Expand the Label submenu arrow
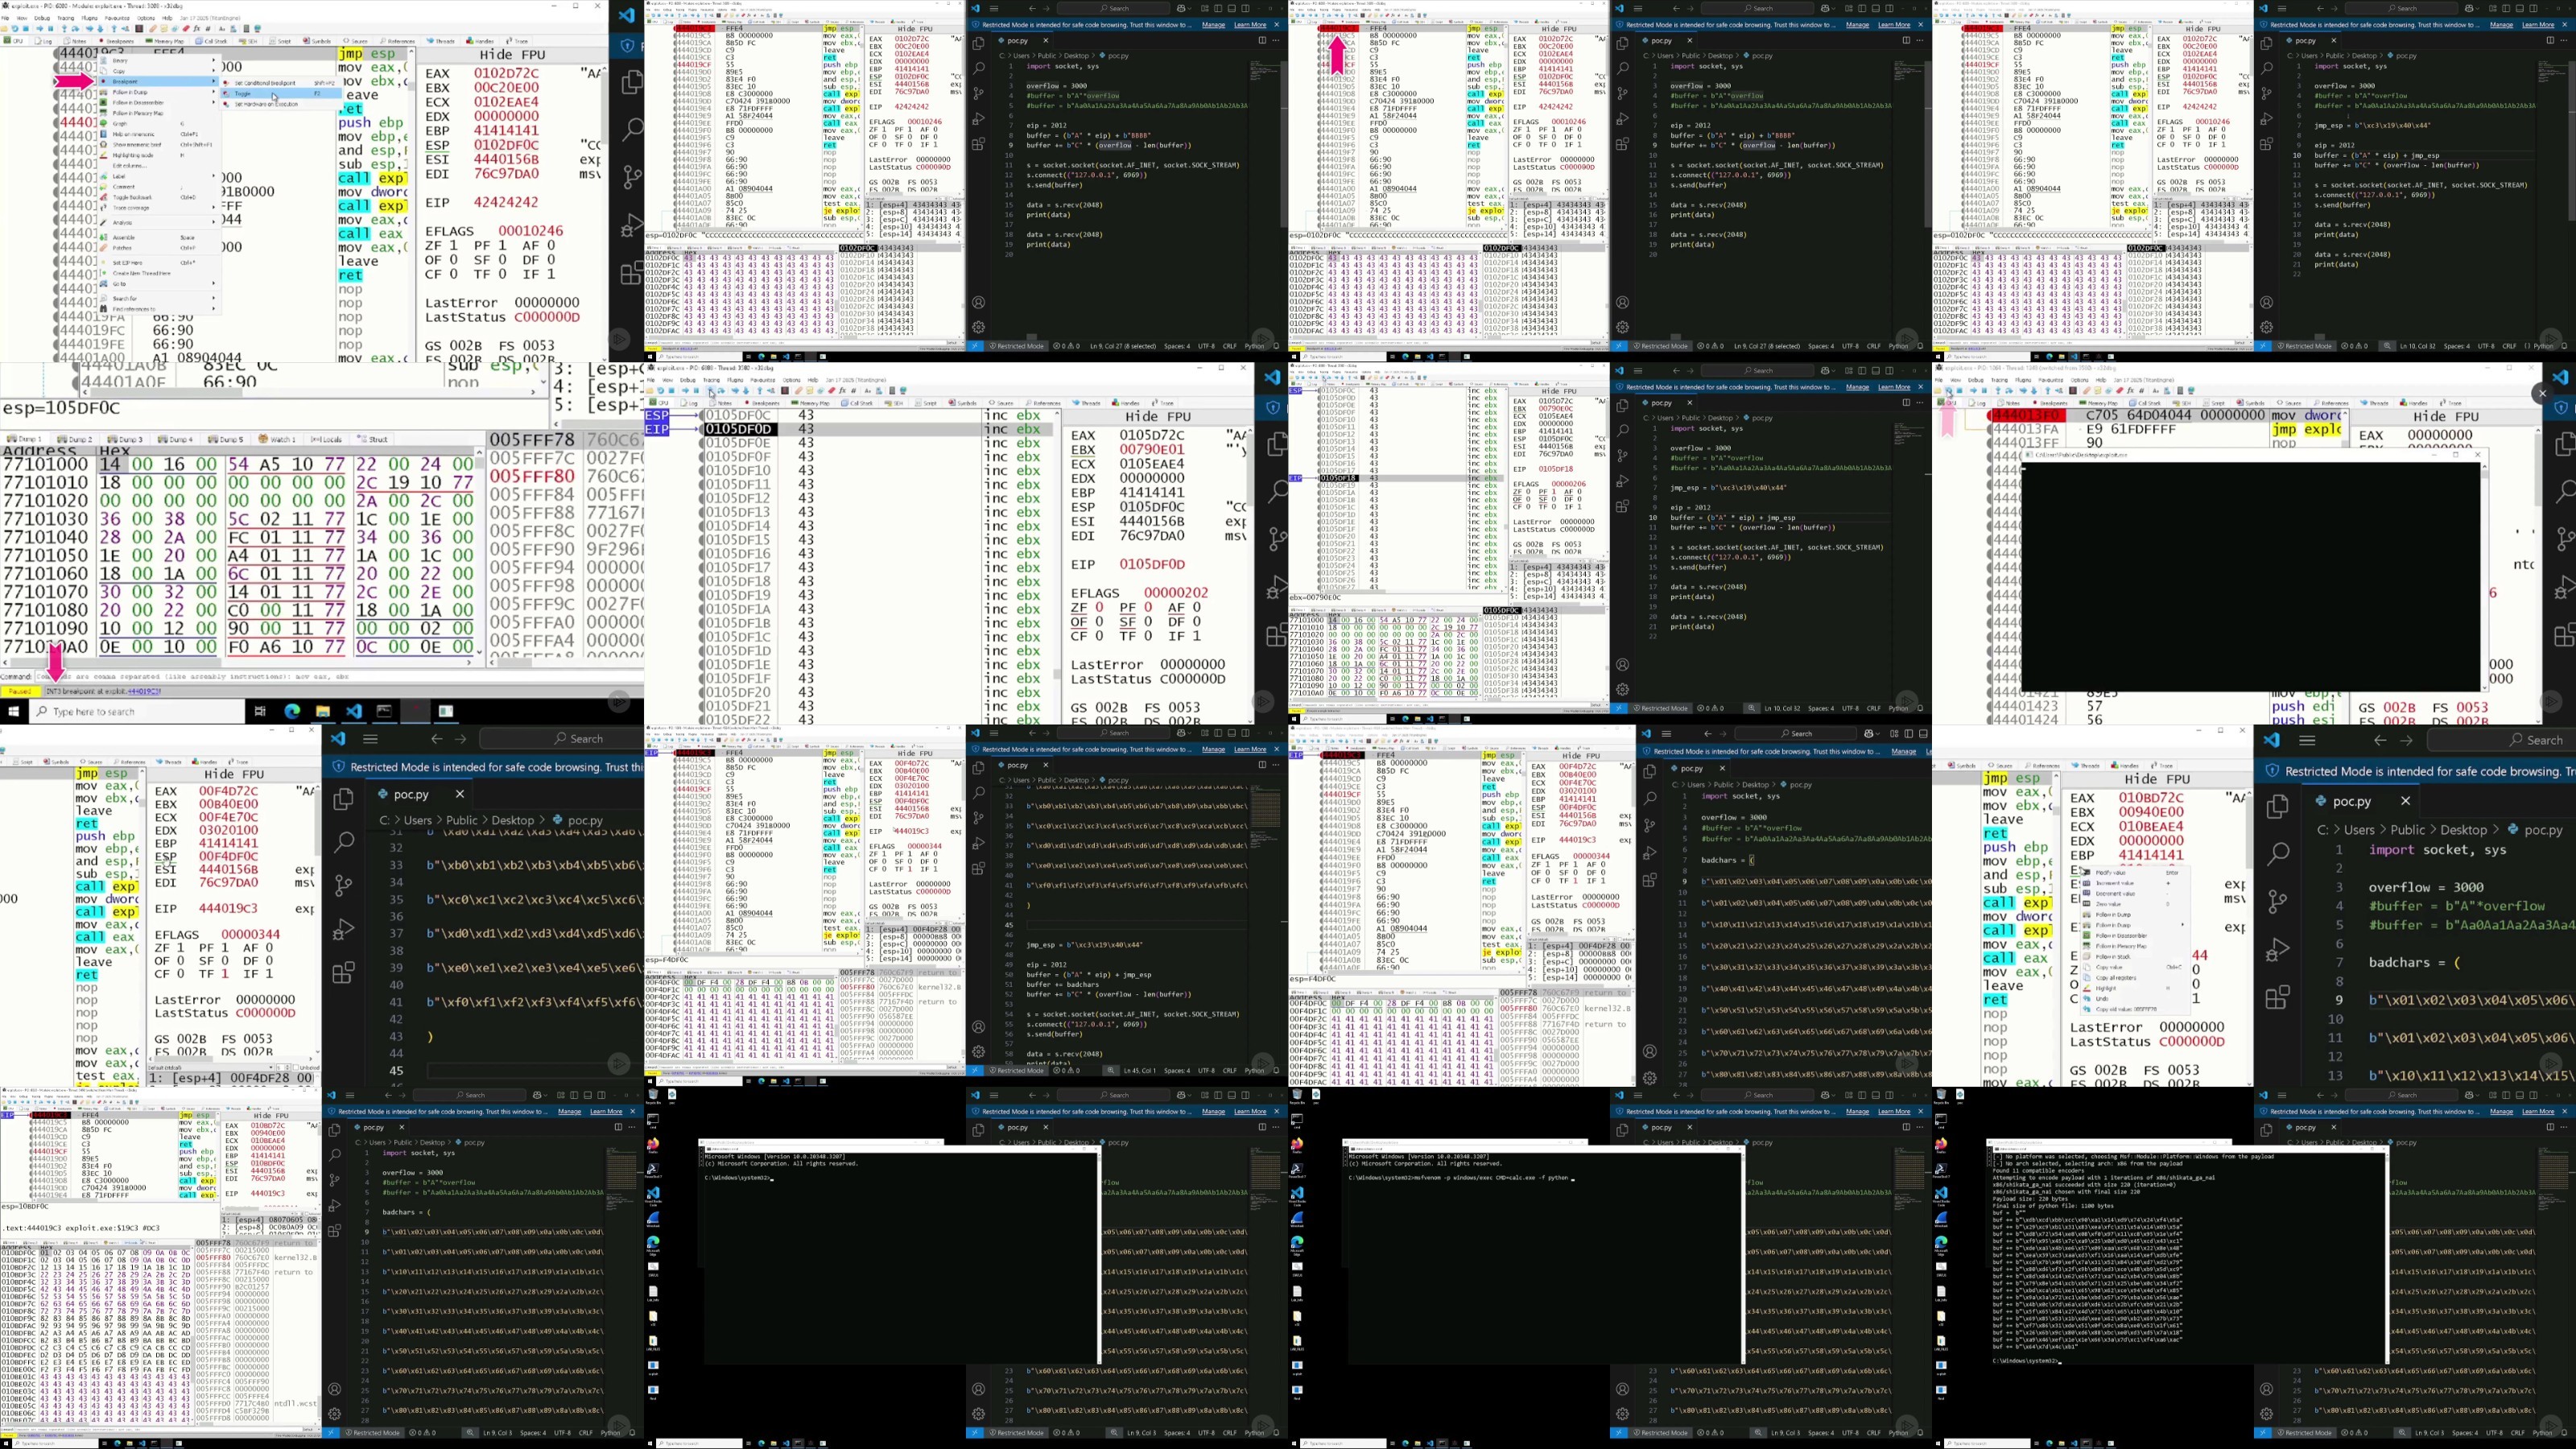 [x=214, y=176]
